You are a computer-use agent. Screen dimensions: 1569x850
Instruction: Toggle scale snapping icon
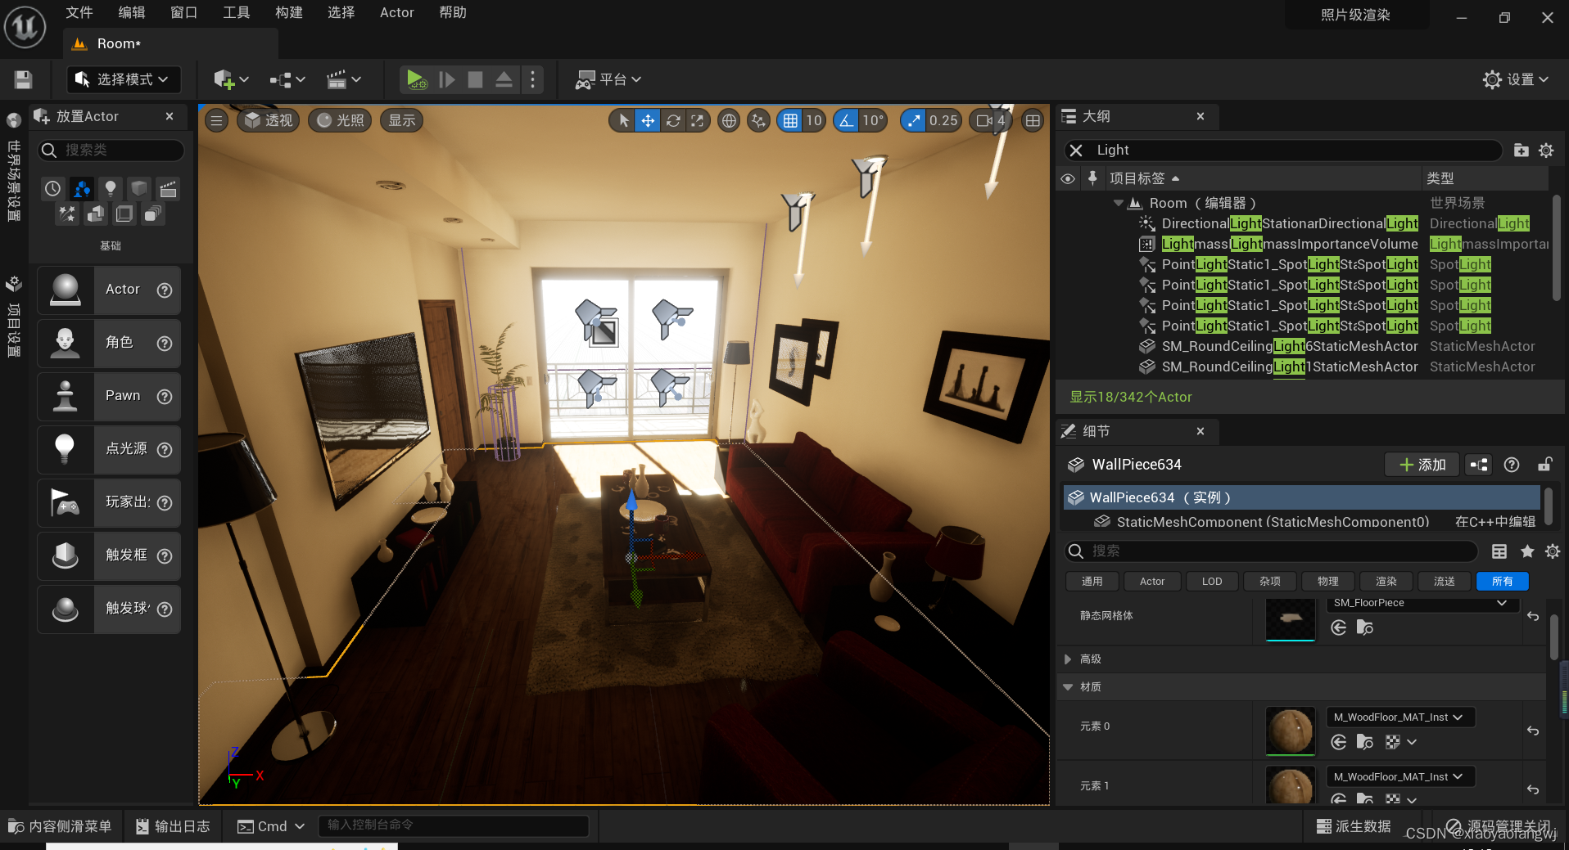tap(914, 121)
